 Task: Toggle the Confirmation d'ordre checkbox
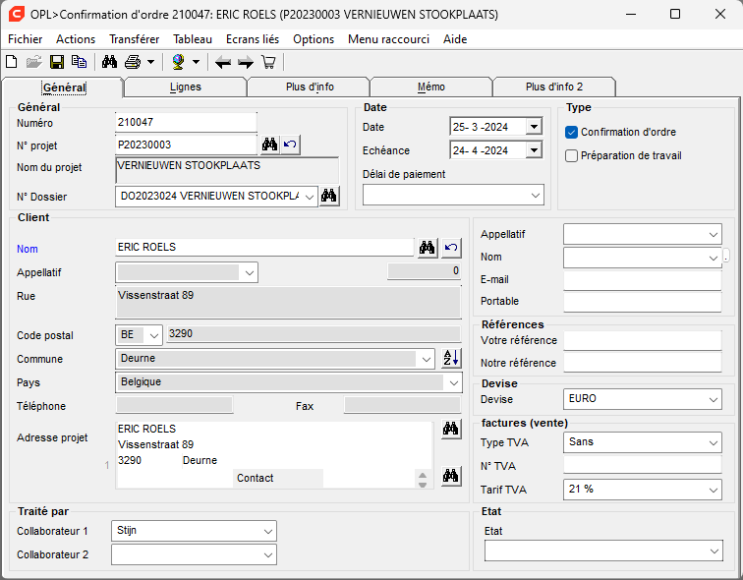(571, 132)
